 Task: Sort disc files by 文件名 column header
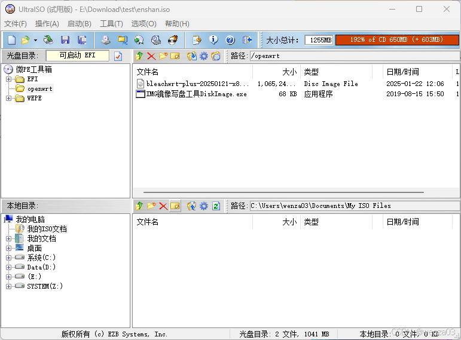194,72
